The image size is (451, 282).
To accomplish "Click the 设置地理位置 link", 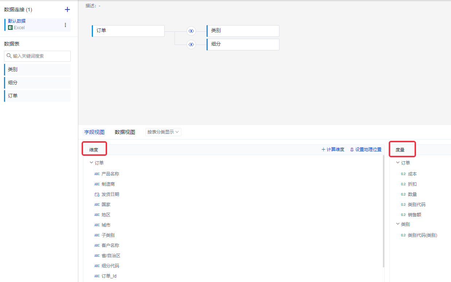I will pyautogui.click(x=366, y=150).
